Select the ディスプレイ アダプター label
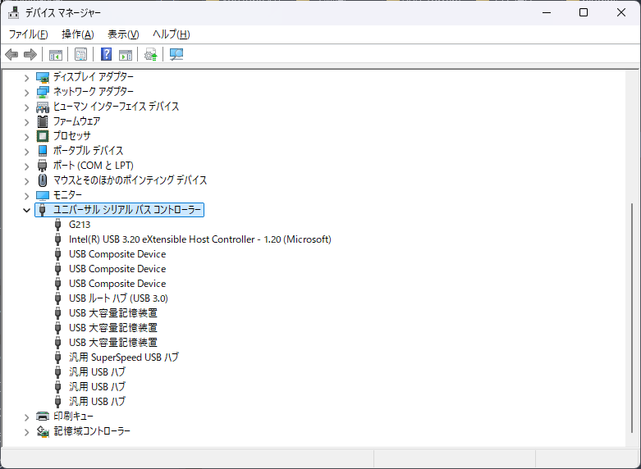641x469 pixels. [x=94, y=77]
